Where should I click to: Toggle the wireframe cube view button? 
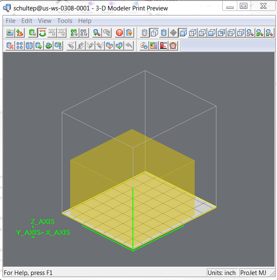click(x=154, y=33)
